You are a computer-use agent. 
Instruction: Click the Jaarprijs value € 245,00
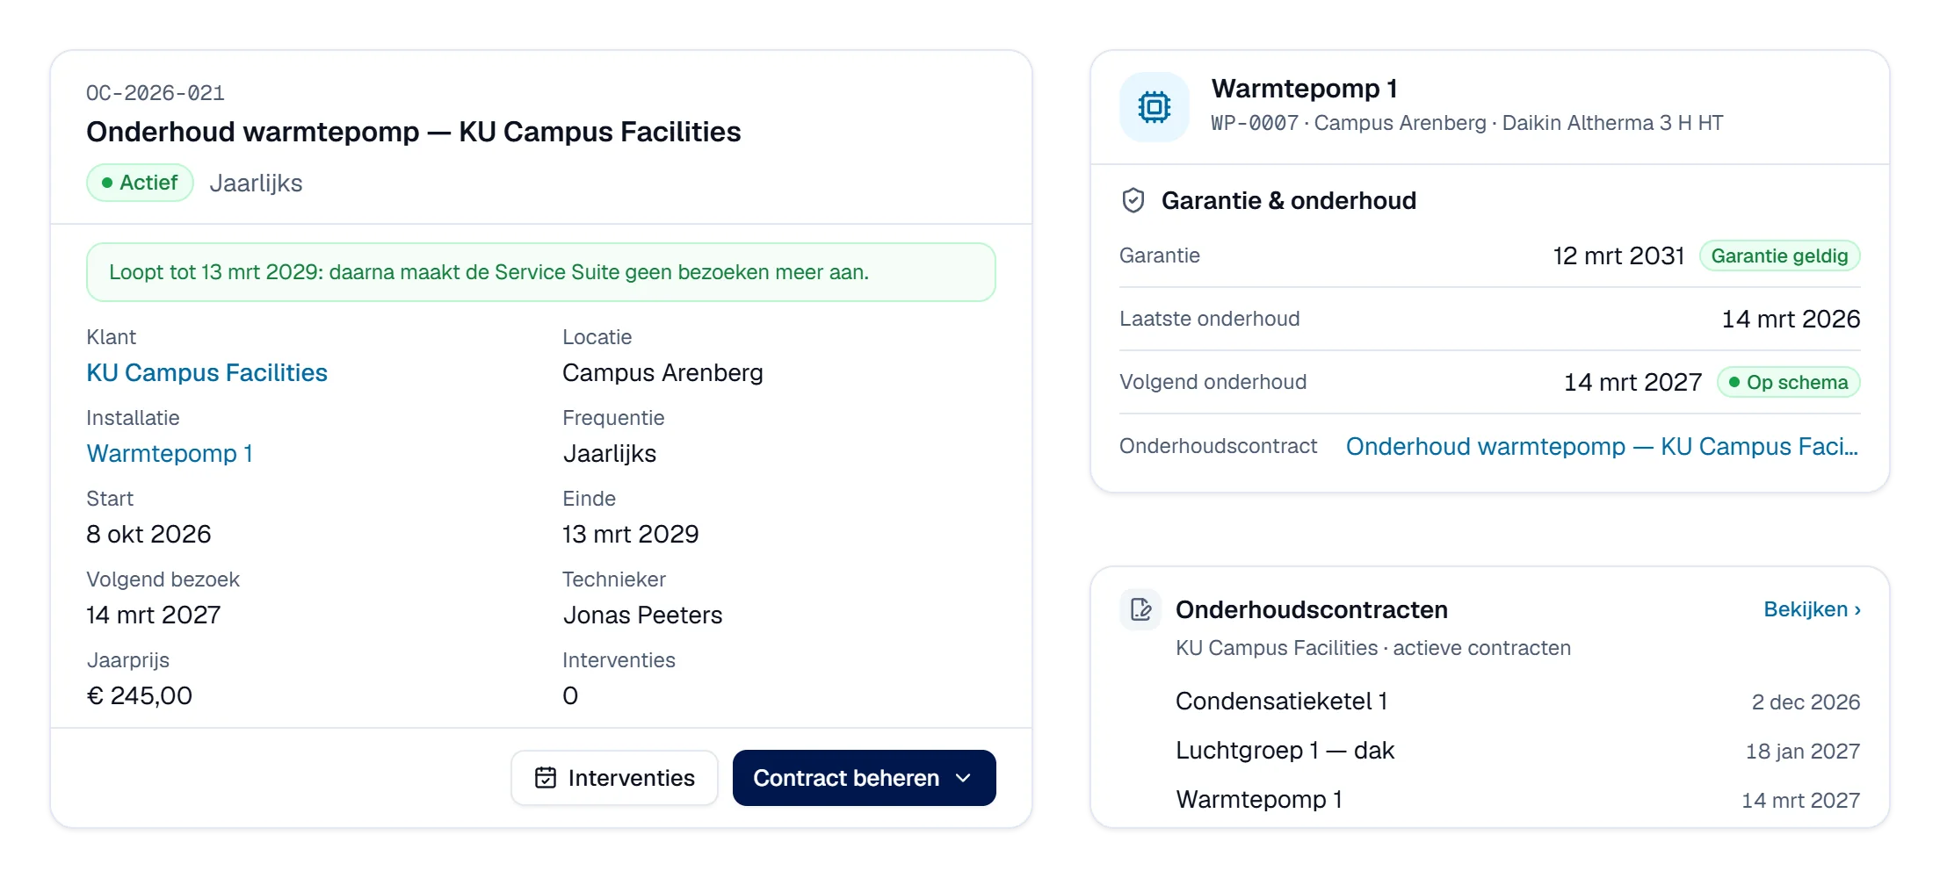point(139,695)
